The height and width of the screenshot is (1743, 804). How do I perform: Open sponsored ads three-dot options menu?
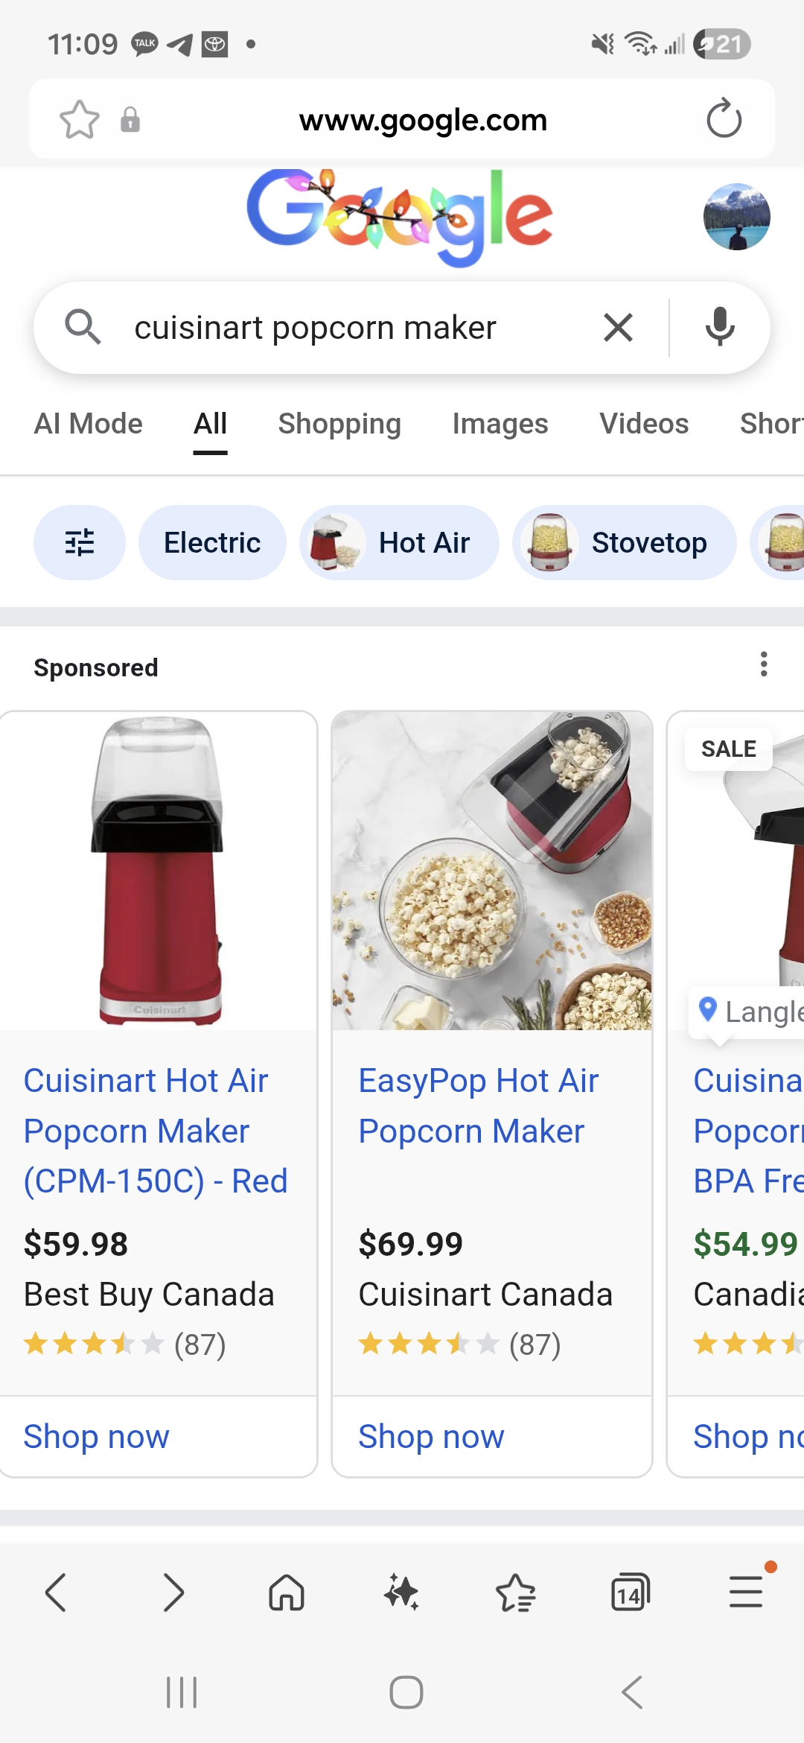point(763,664)
